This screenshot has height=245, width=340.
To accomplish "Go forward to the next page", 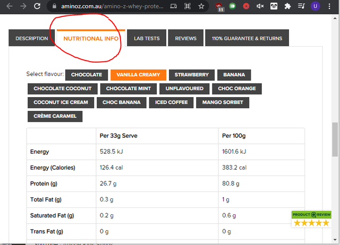I will (23, 6).
